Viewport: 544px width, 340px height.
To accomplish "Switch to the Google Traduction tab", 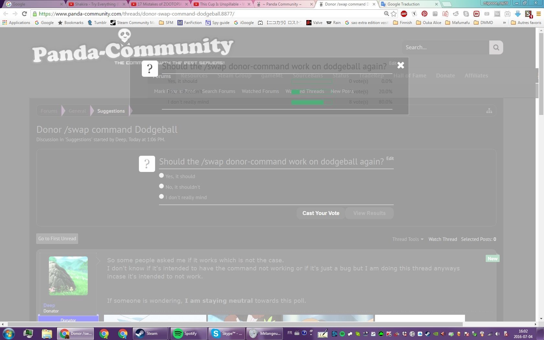I will click(408, 4).
